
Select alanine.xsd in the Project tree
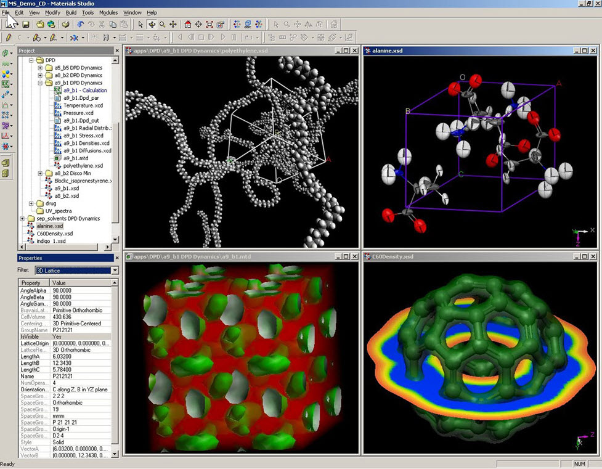49,226
